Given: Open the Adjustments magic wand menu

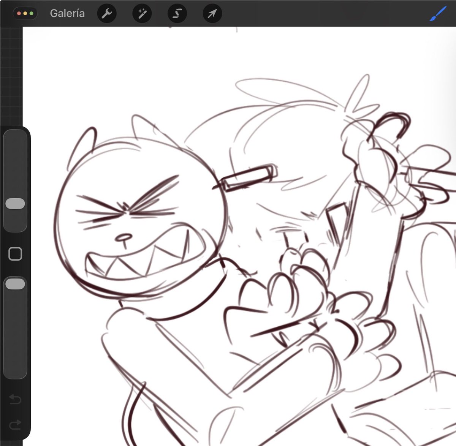Looking at the screenshot, I should [x=142, y=14].
